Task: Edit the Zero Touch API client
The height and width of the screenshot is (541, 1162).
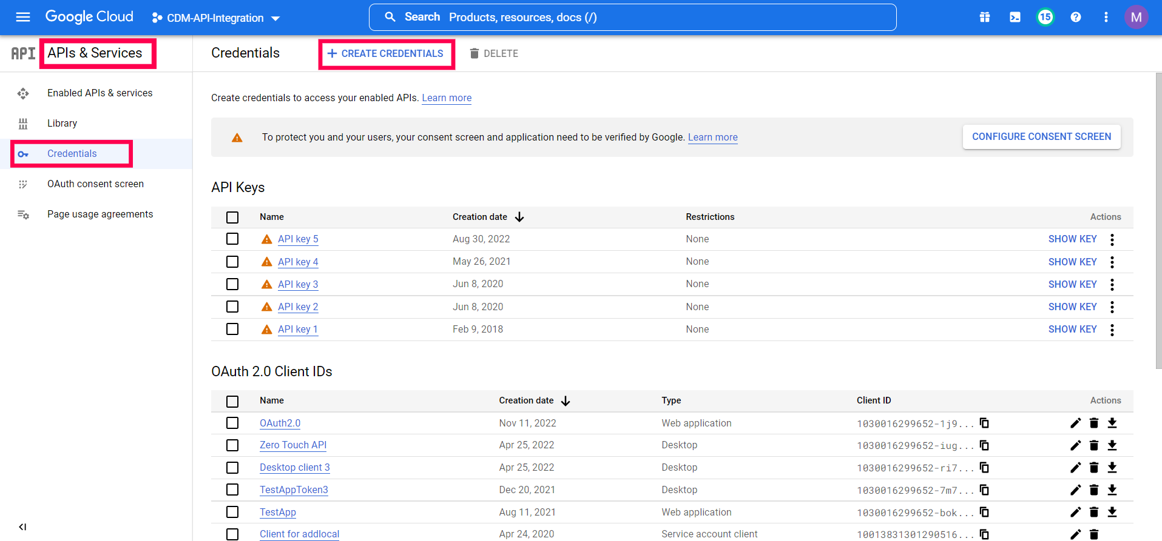Action: (x=1076, y=445)
